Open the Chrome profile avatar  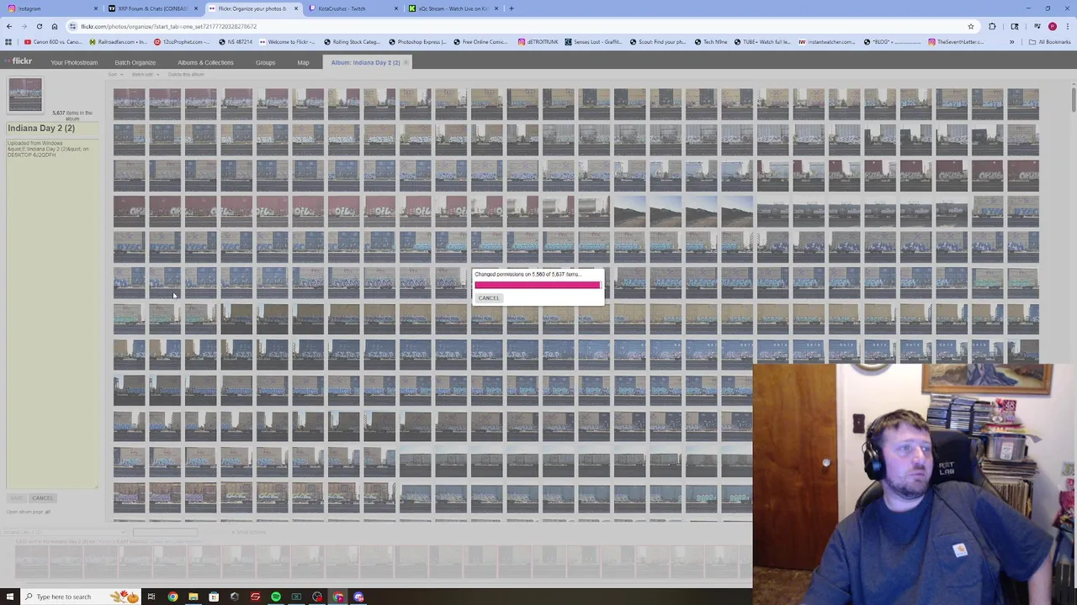pos(1052,26)
